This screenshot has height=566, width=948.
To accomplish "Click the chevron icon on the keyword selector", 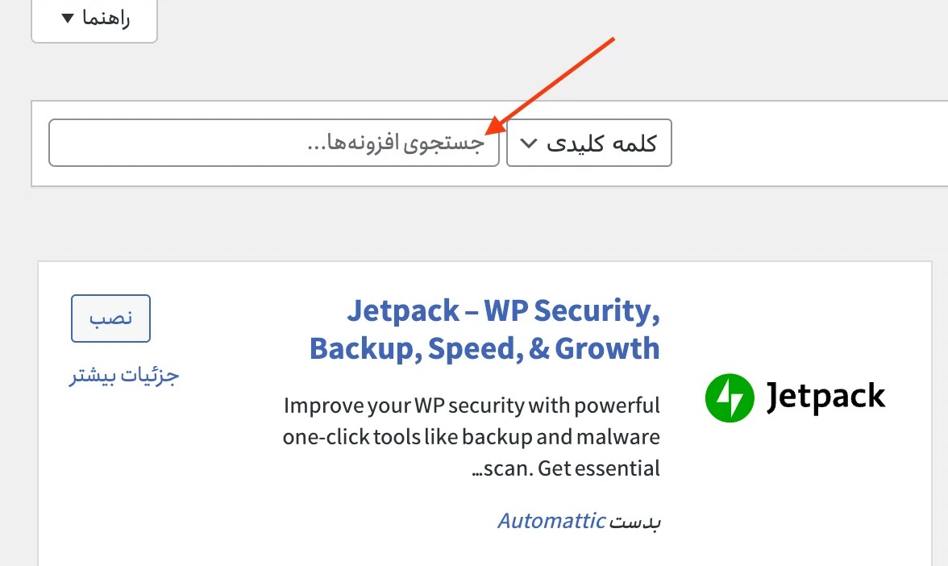I will tap(528, 143).
